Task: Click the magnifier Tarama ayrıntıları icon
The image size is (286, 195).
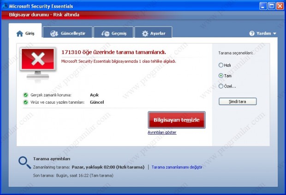Action: pyautogui.click(x=24, y=163)
